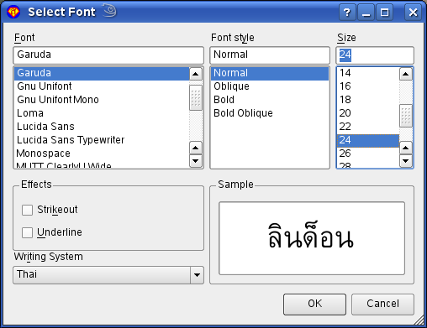Select Gnu Unifont in the font list

click(102, 86)
